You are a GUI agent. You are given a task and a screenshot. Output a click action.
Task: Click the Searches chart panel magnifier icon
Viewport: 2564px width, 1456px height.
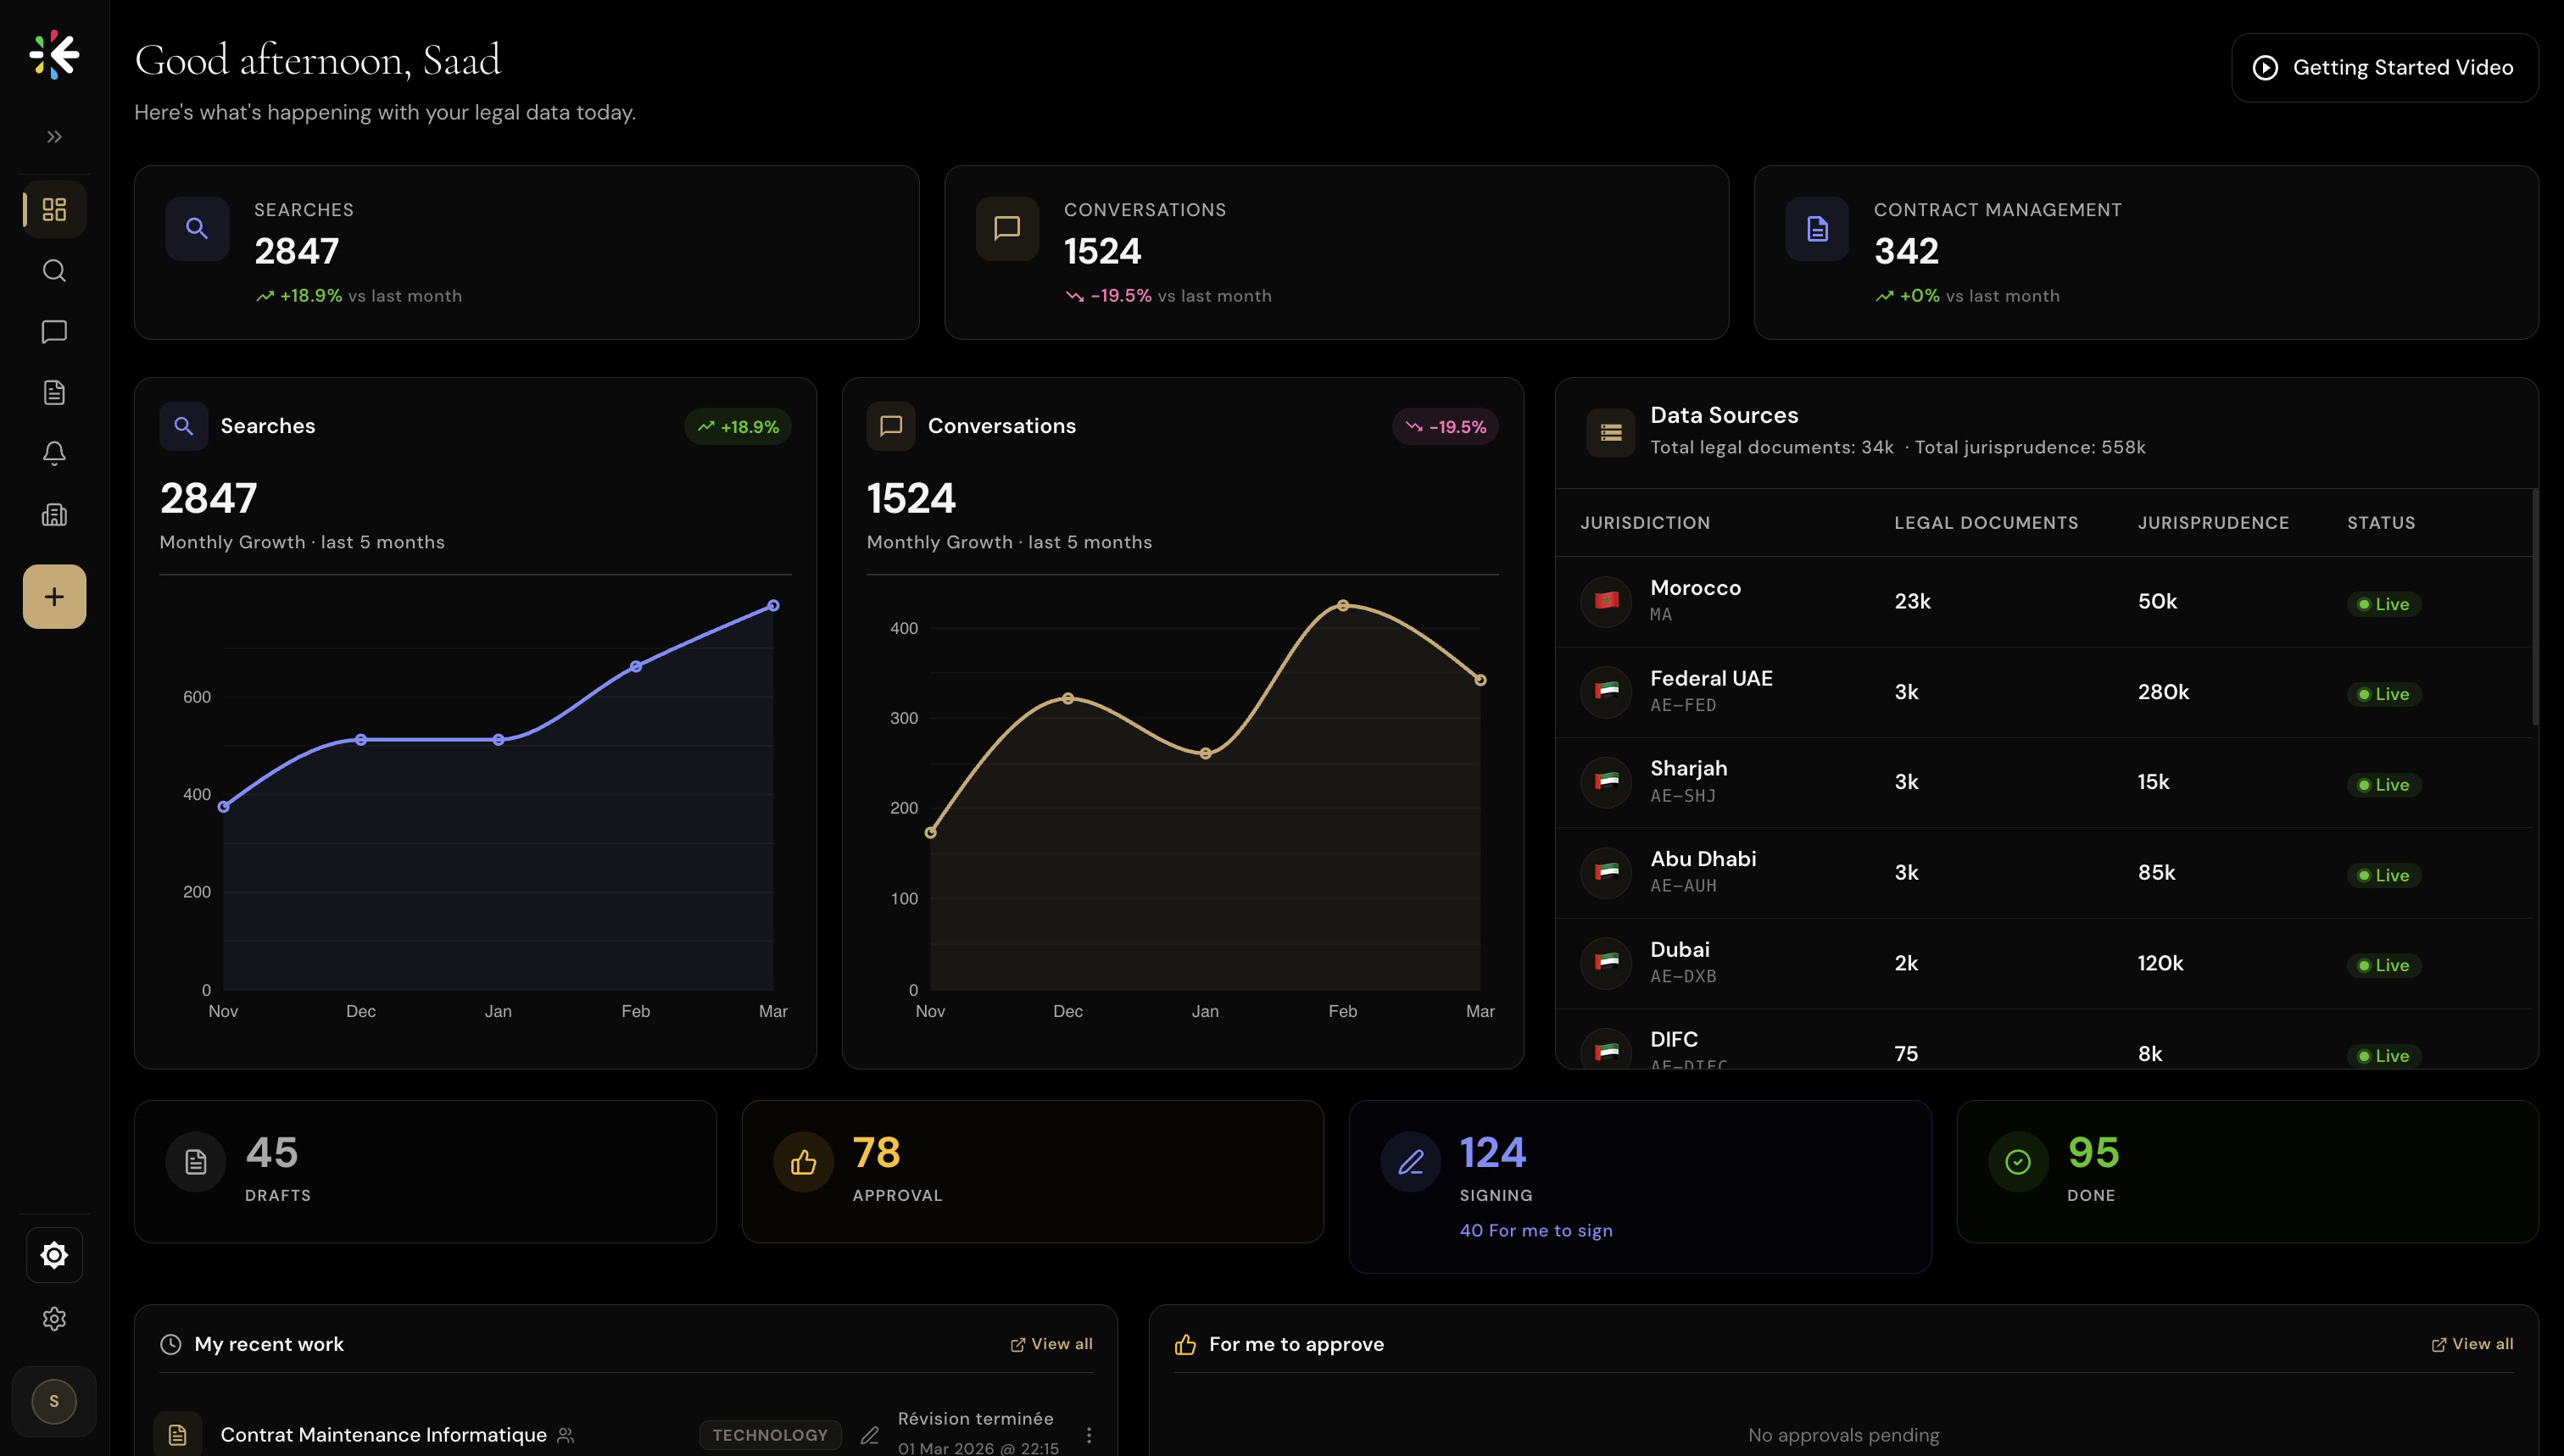tap(183, 426)
